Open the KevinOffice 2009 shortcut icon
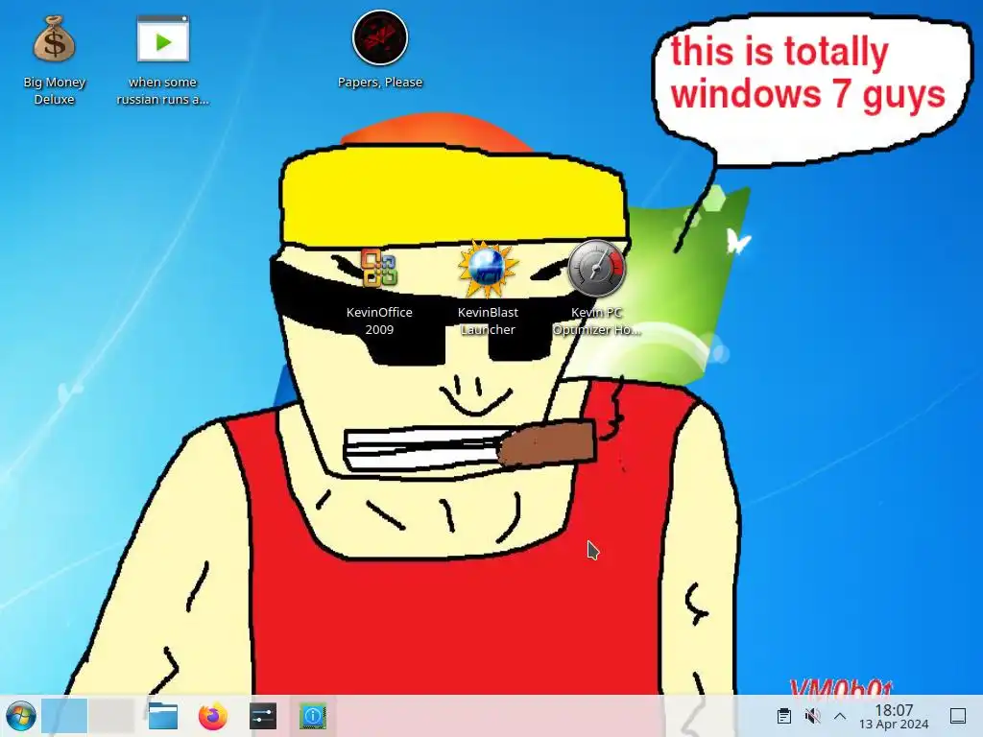The width and height of the screenshot is (983, 737). pos(378,269)
